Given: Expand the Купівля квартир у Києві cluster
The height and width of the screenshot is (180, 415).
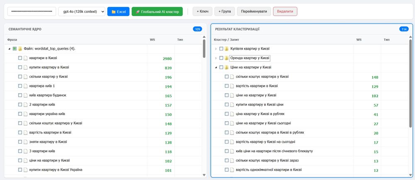Looking at the screenshot, I should (x=216, y=49).
